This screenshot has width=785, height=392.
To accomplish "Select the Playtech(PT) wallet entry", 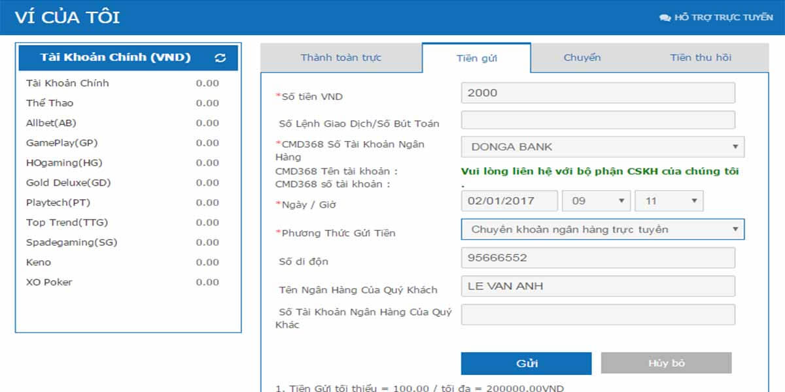I will pos(123,203).
